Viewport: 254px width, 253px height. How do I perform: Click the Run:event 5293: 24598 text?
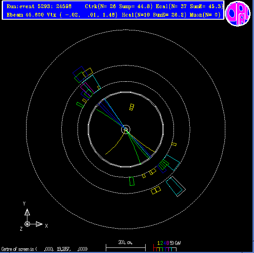39,6
